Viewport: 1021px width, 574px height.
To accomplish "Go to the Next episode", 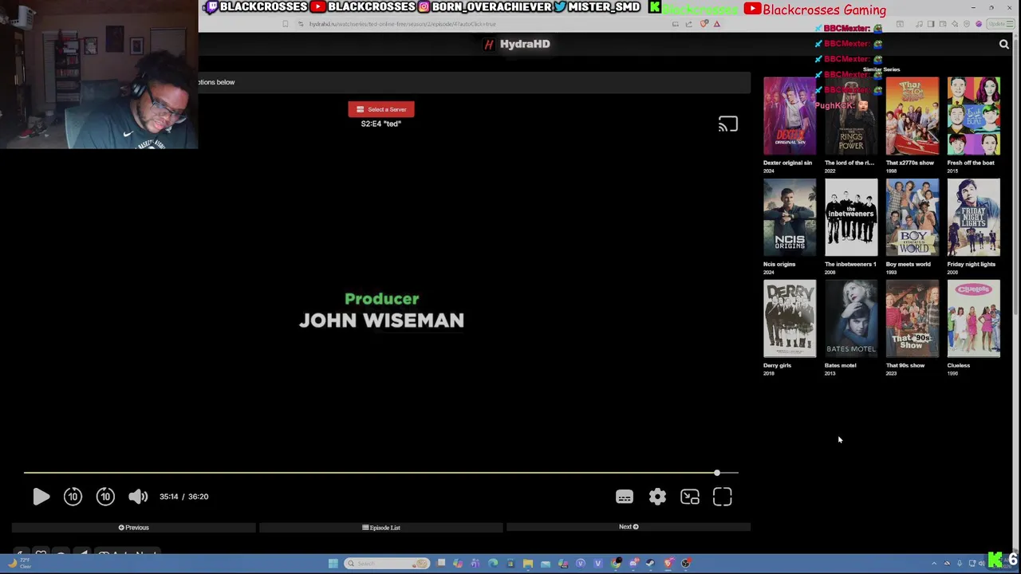I will click(x=629, y=527).
